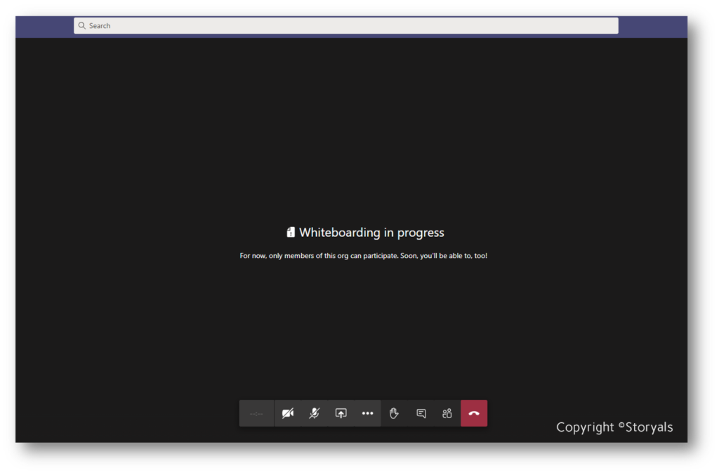This screenshot has width=719, height=473.
Task: Click the Search input field
Action: 345,26
